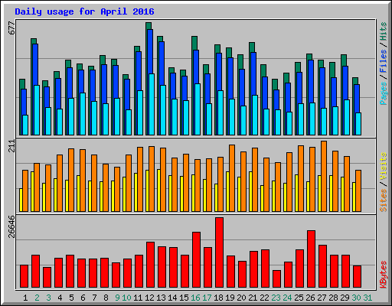The height and width of the screenshot is (306, 392).
Task: Click the Pages legend label
Action: (383, 93)
